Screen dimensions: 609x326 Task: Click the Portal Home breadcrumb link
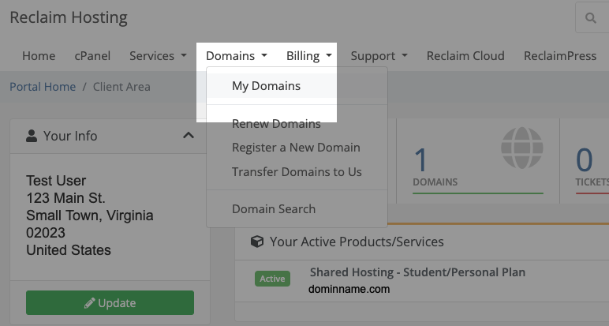tap(43, 87)
